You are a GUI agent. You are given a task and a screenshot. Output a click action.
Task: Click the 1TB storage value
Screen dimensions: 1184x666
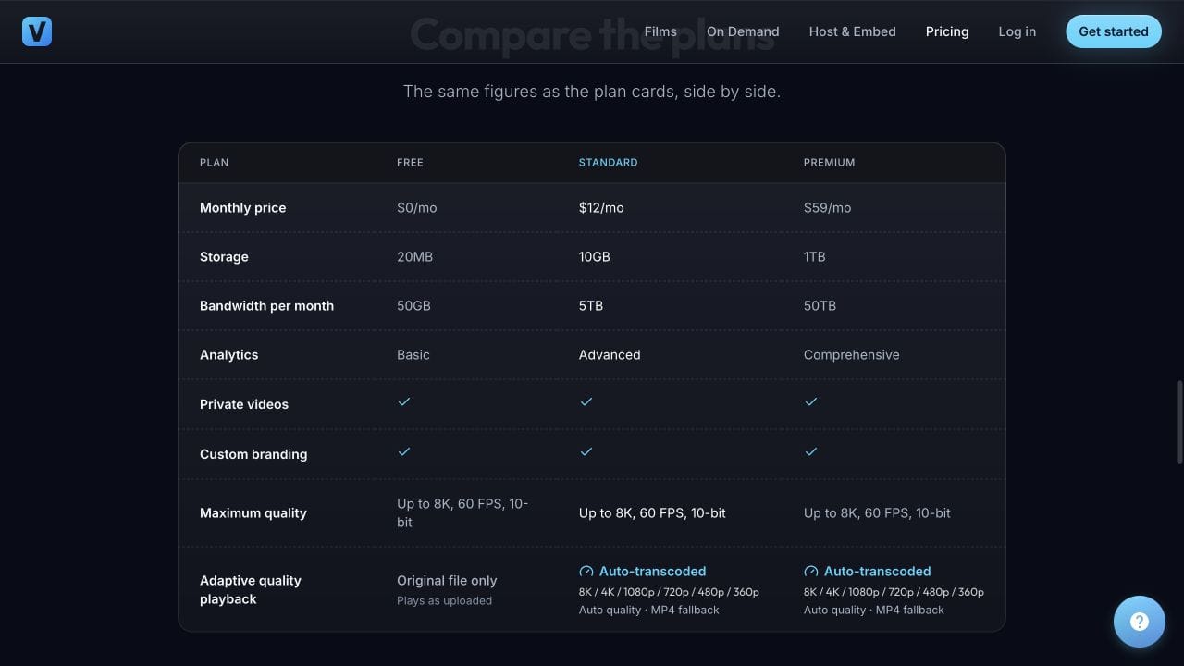click(x=814, y=257)
